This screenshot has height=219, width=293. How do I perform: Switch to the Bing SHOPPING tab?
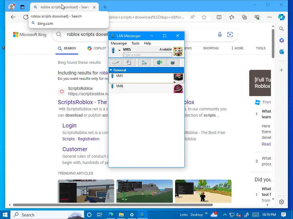211,48
